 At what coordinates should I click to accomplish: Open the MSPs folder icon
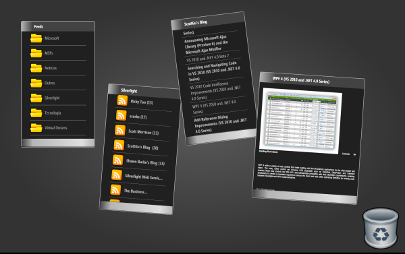(36, 53)
